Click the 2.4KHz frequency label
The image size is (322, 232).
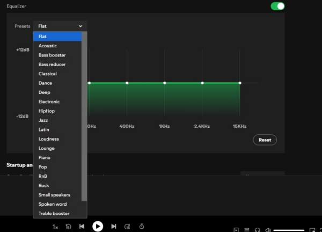(x=202, y=126)
